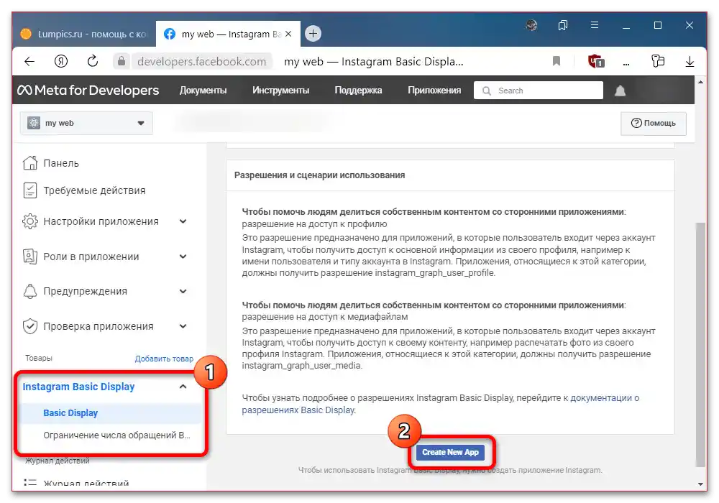
Task: Click the browser extensions puzzle icon
Action: pos(658,62)
